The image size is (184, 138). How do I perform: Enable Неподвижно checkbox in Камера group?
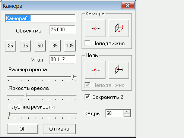tap(88, 43)
